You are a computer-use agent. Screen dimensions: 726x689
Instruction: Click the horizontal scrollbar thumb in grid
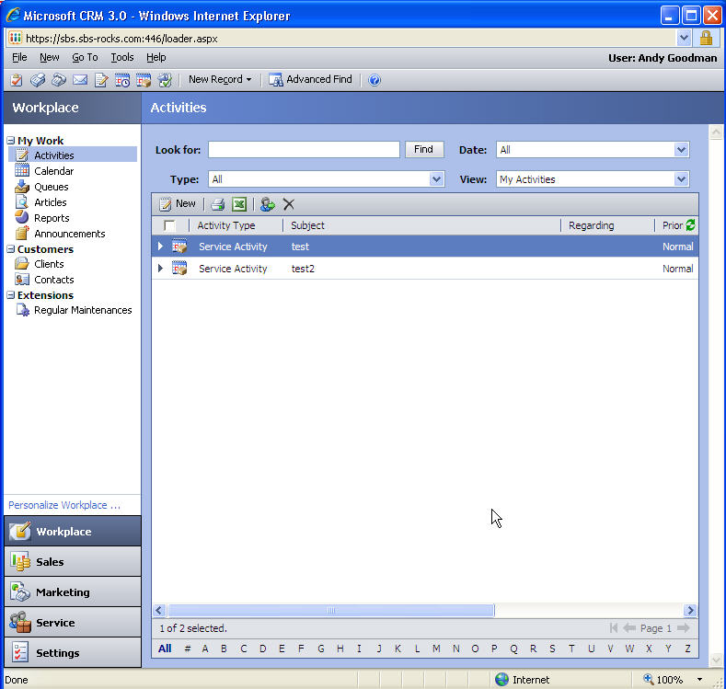330,610
